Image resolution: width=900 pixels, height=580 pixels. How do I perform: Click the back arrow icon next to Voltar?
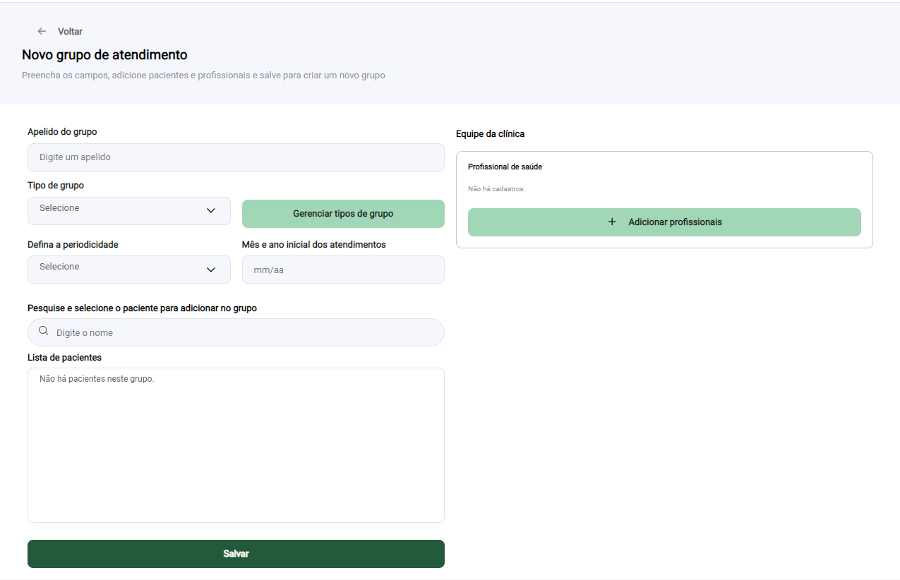[42, 31]
